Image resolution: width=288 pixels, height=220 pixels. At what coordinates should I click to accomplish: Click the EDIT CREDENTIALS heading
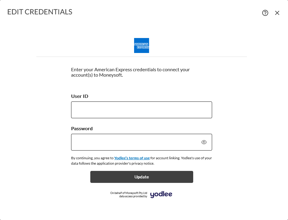40,12
